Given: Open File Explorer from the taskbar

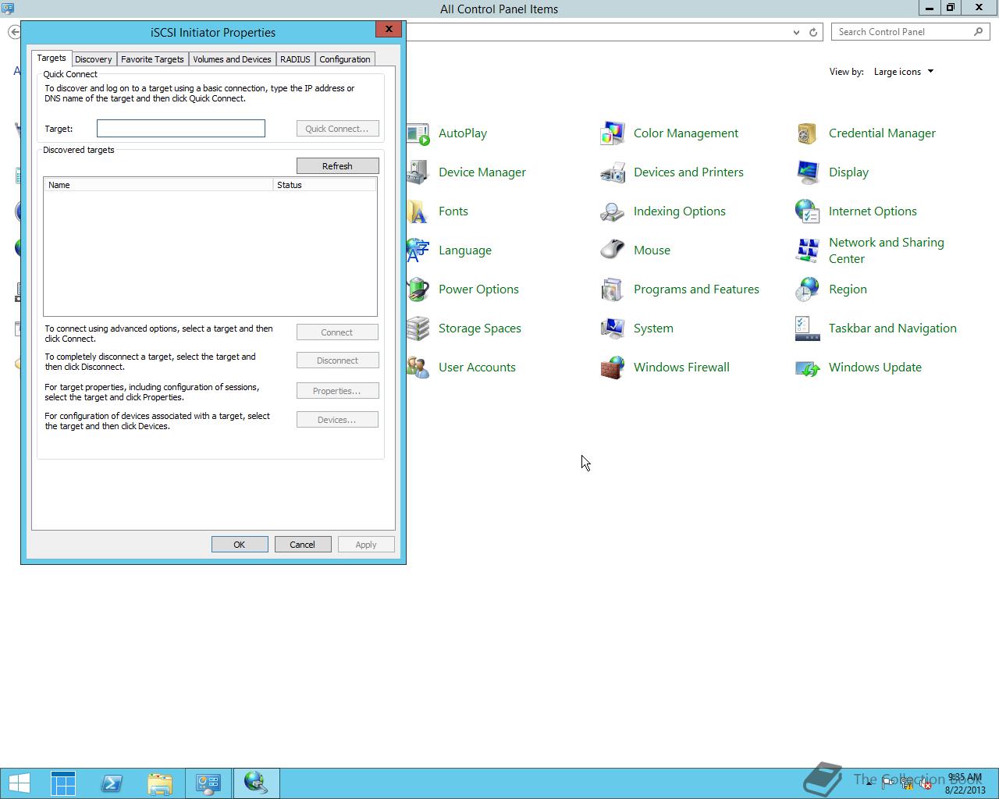Looking at the screenshot, I should (x=160, y=783).
